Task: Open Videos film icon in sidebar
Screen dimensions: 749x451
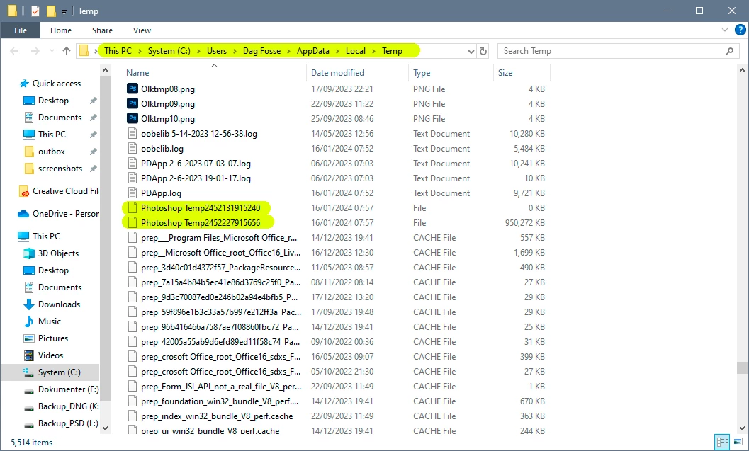Action: click(29, 355)
